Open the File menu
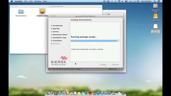Viewport: 171px width, 96px height. coord(26,1)
